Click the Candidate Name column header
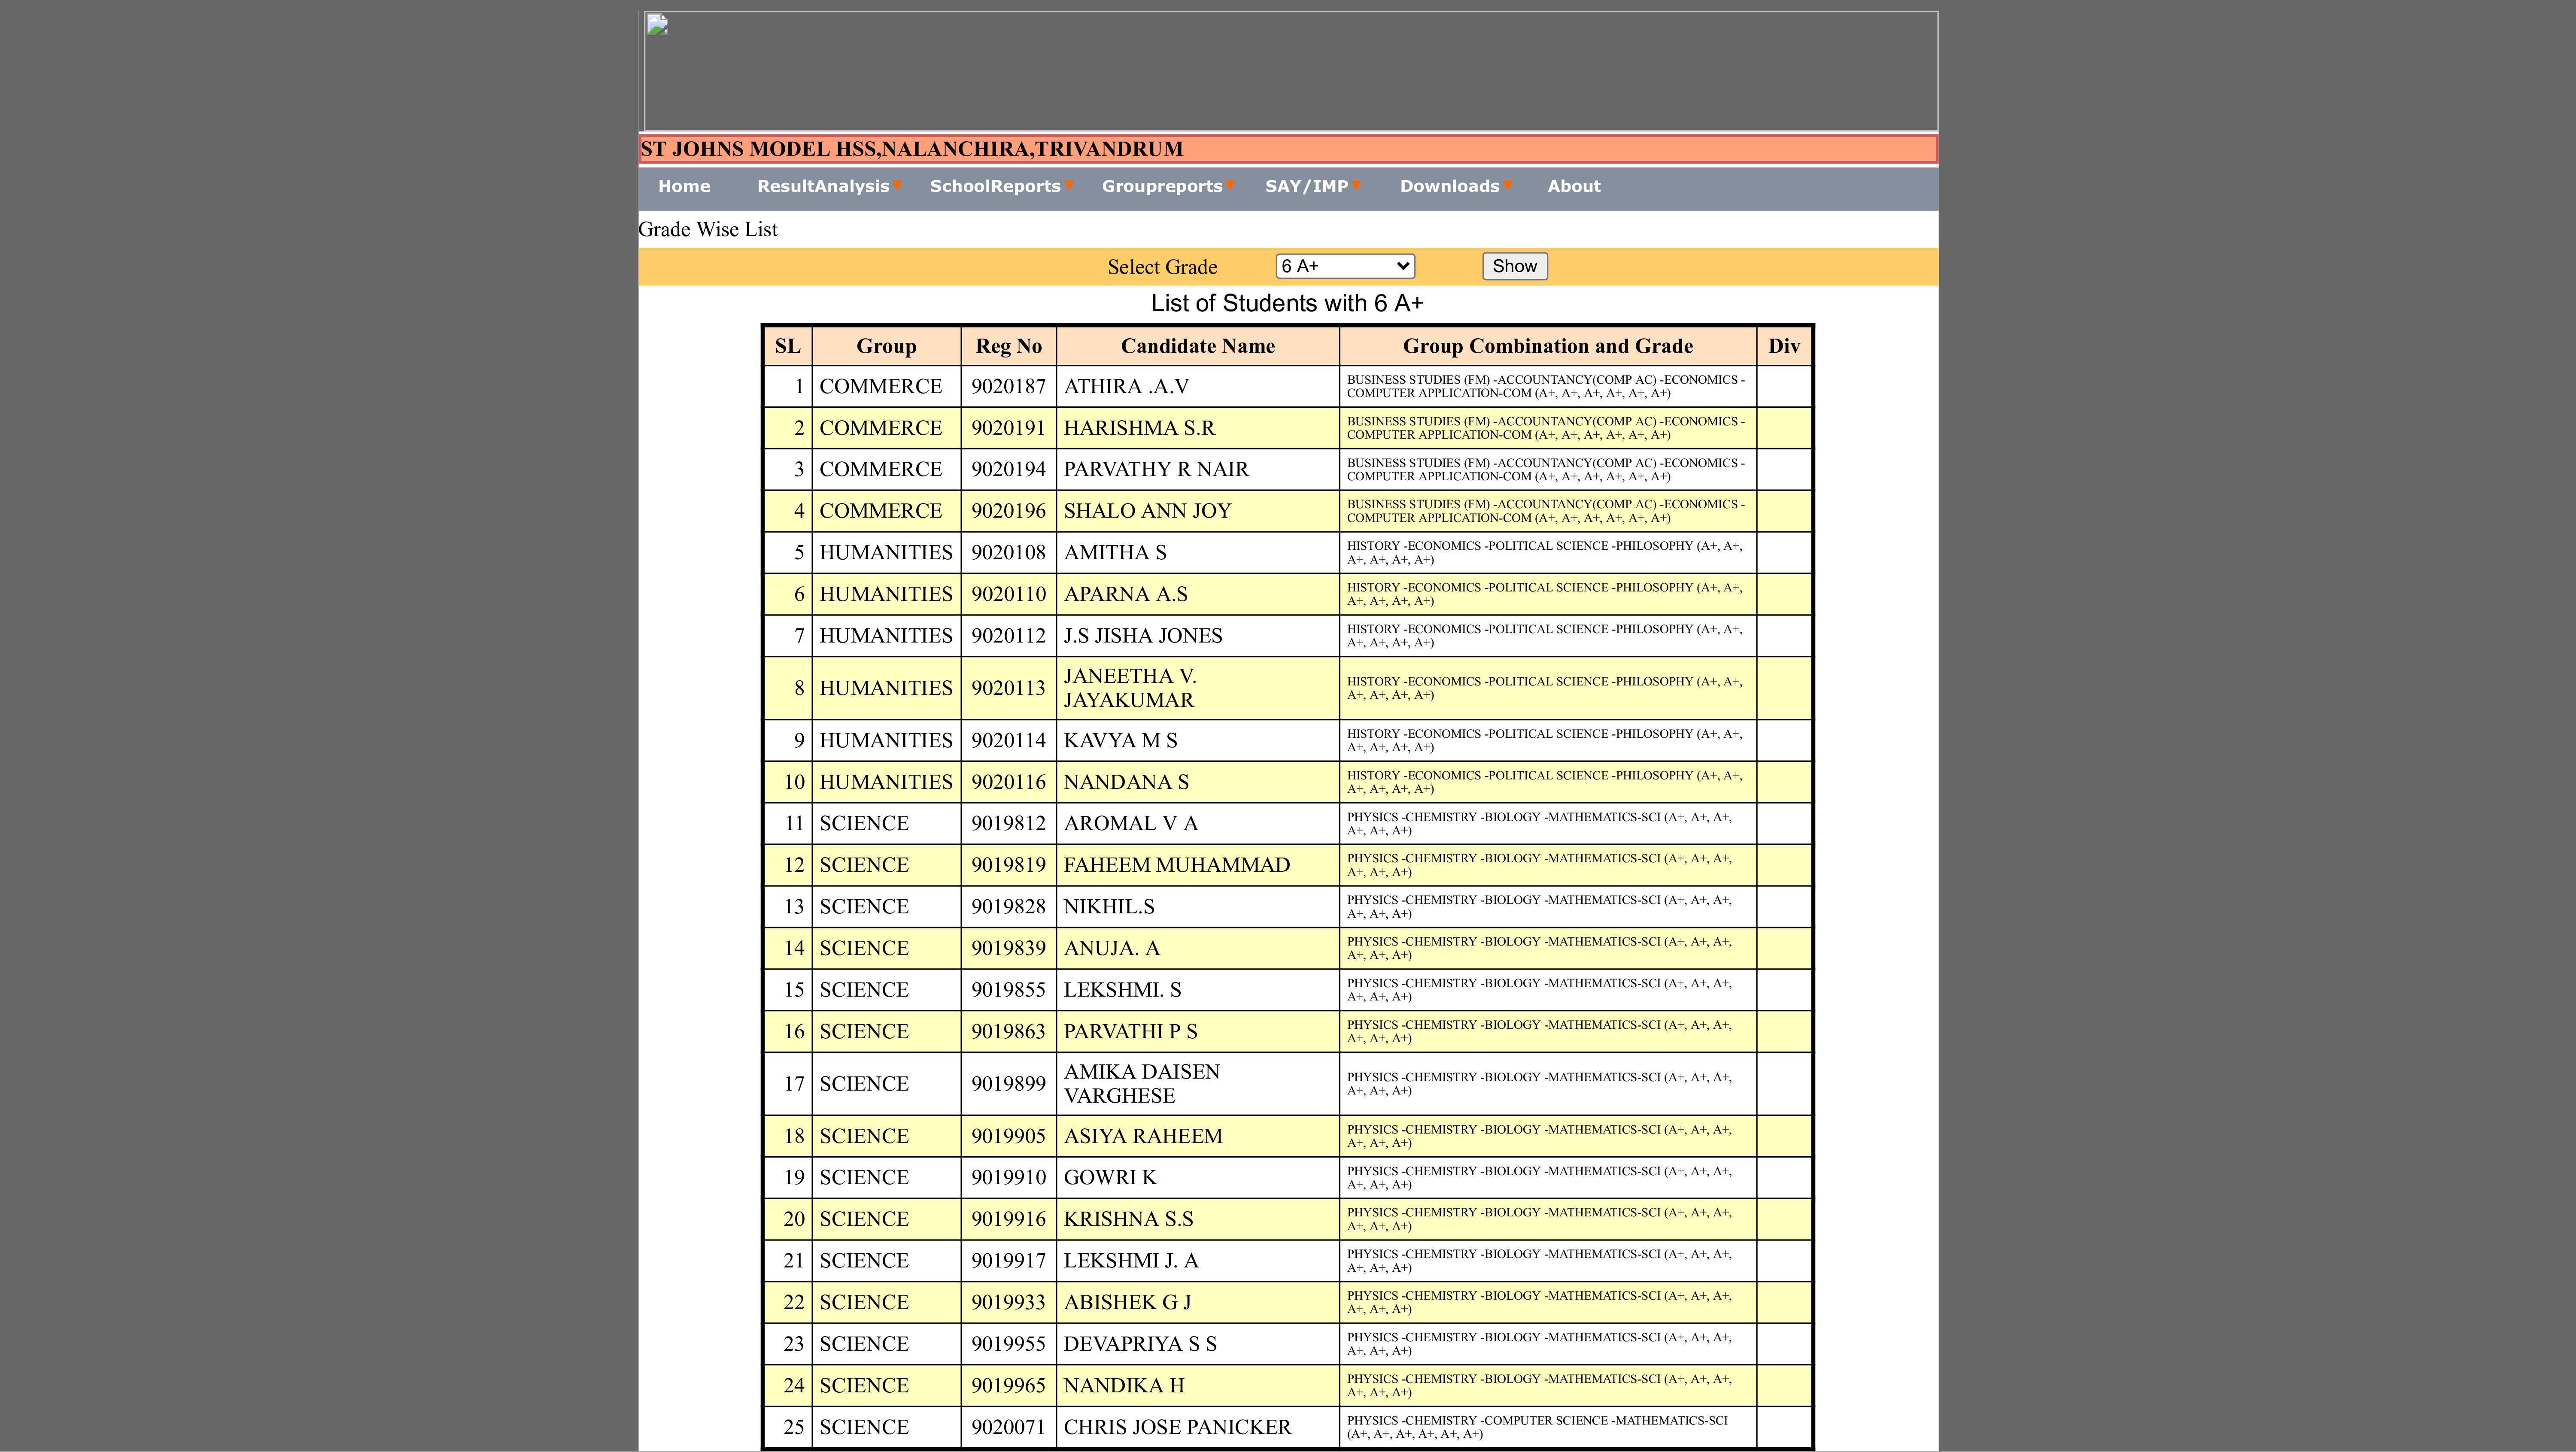Screen dimensions: 2576x1452 pyautogui.click(x=1197, y=346)
